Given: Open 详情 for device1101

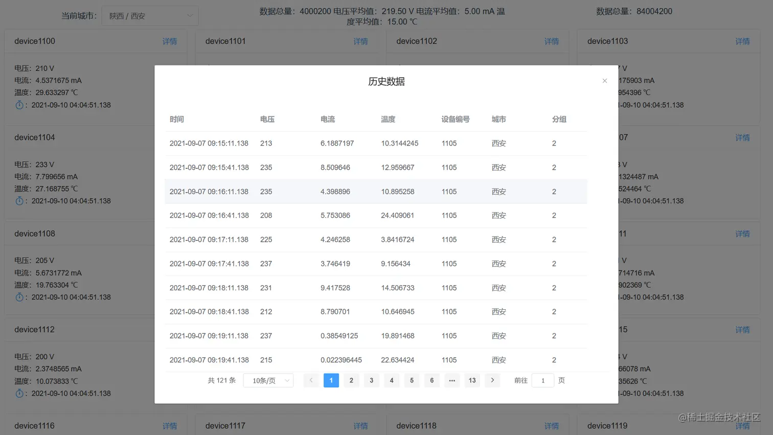Looking at the screenshot, I should [x=360, y=41].
